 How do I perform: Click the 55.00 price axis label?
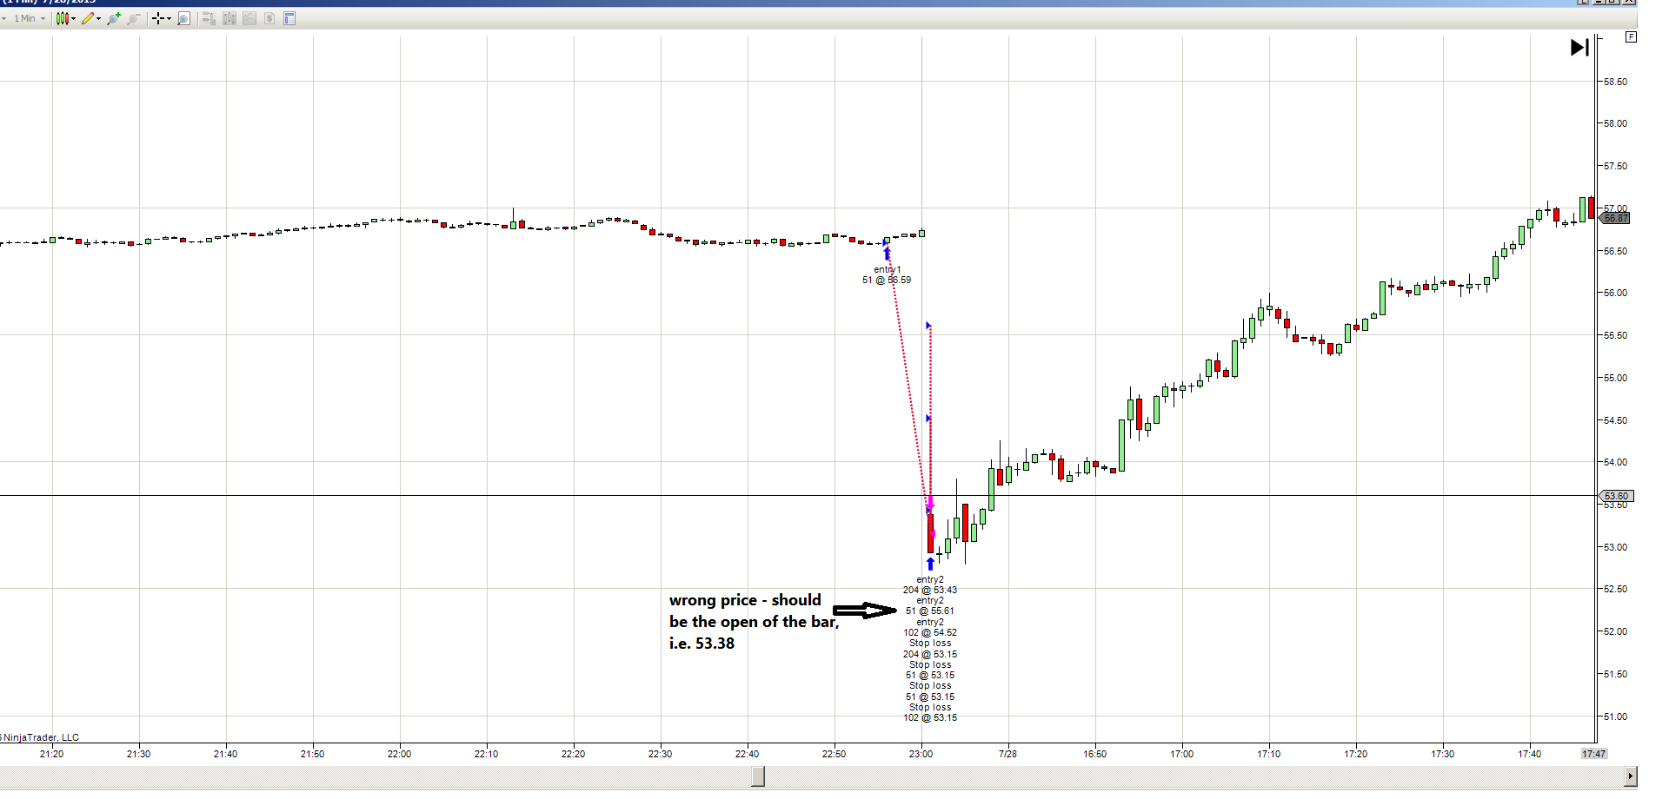(x=1615, y=379)
